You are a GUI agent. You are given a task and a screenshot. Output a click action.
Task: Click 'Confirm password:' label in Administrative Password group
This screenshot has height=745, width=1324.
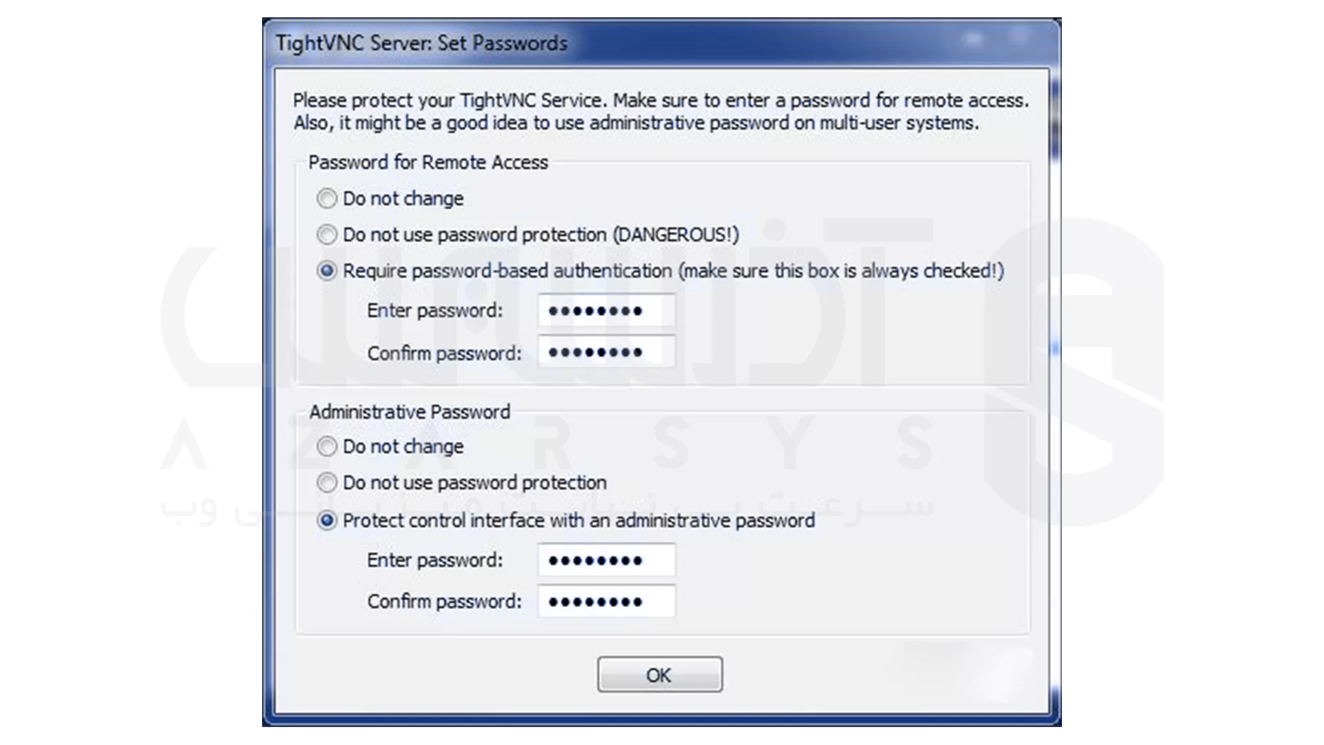(444, 602)
